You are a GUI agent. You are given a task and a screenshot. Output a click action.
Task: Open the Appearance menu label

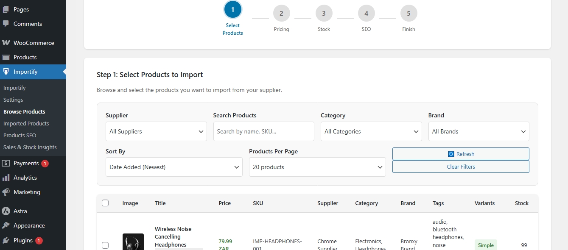29,225
